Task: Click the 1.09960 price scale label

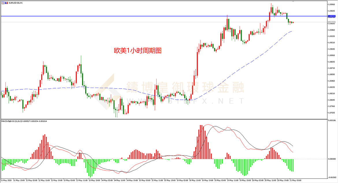Action: 332,4
